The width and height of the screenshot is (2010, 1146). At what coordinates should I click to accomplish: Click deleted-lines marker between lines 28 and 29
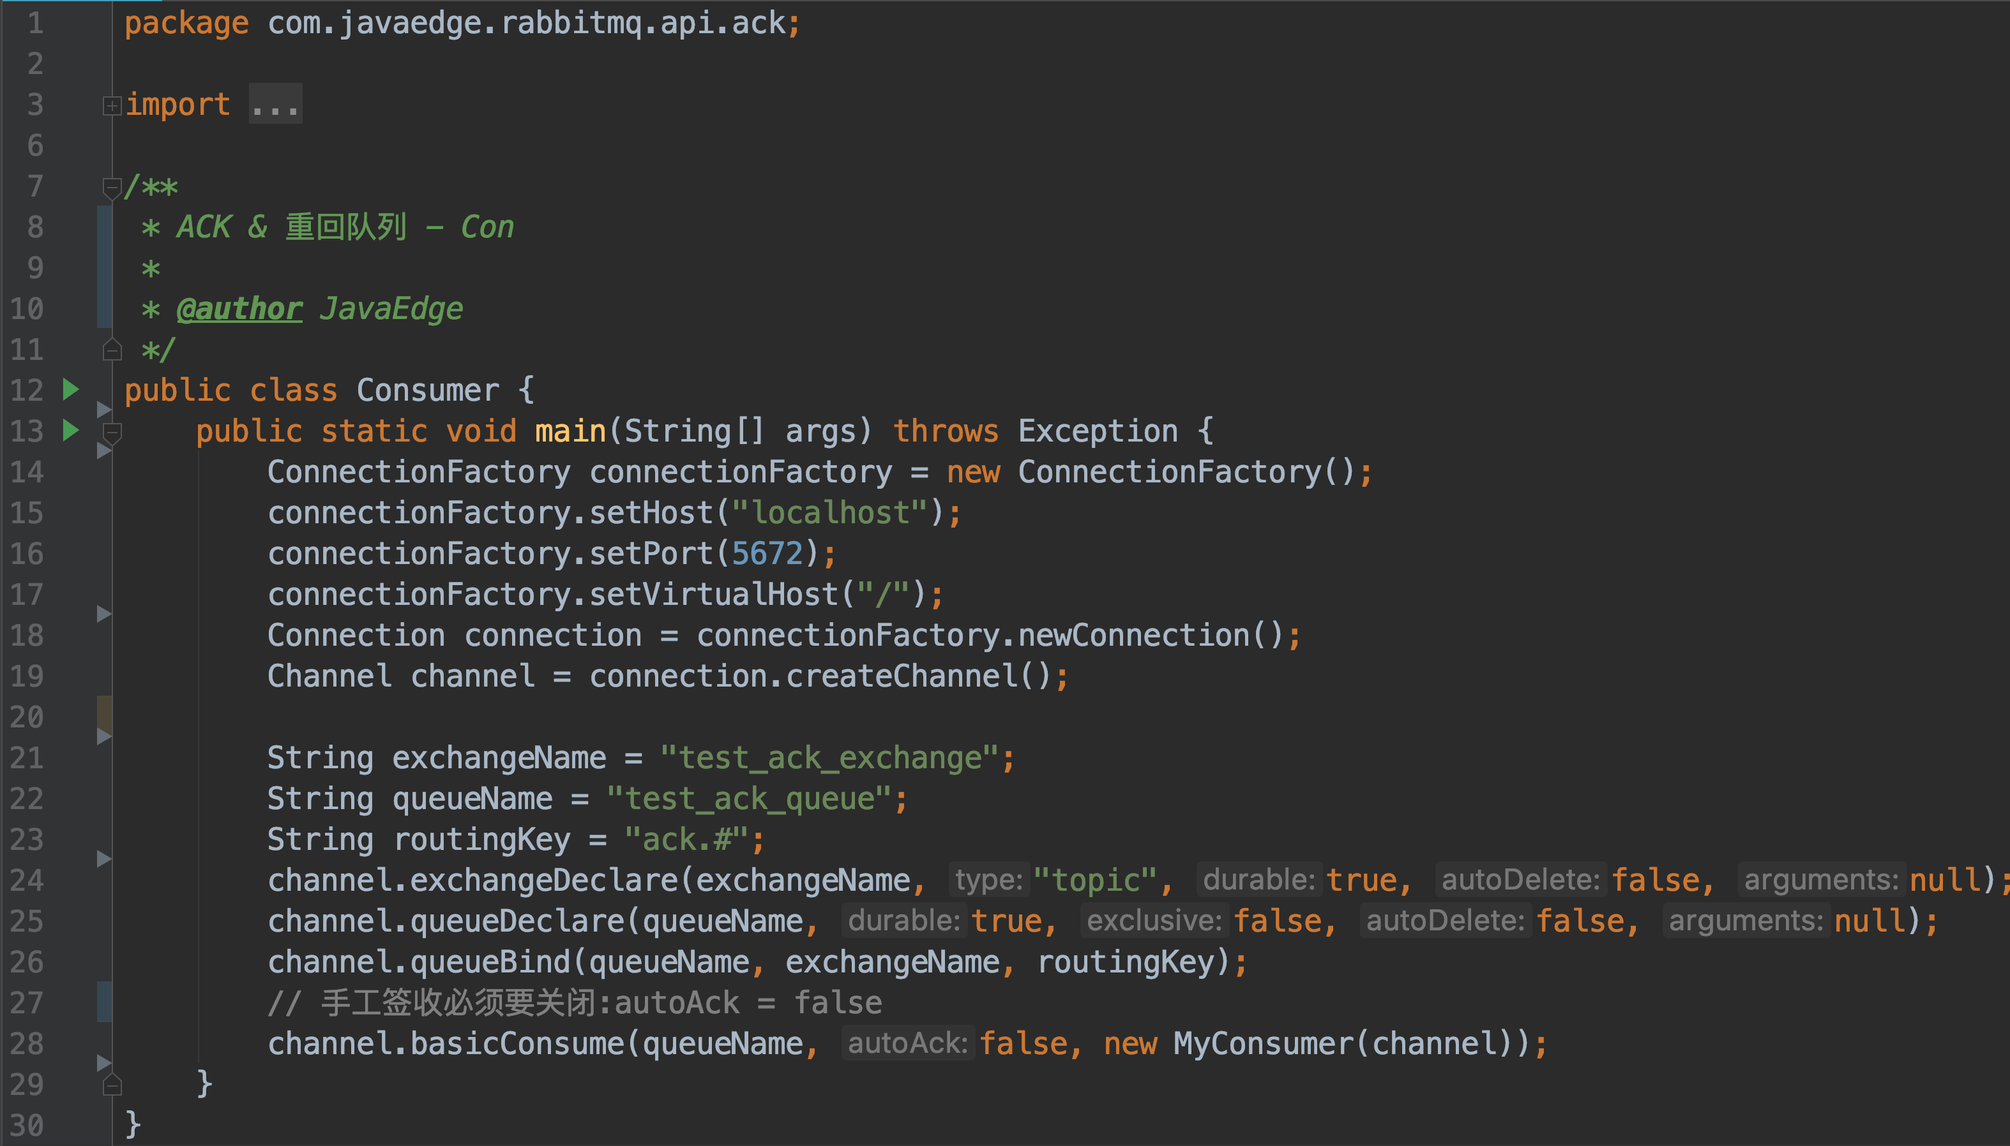(x=103, y=1062)
